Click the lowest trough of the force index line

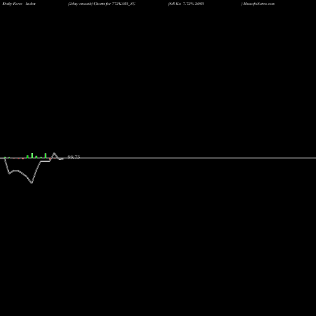(x=32, y=183)
